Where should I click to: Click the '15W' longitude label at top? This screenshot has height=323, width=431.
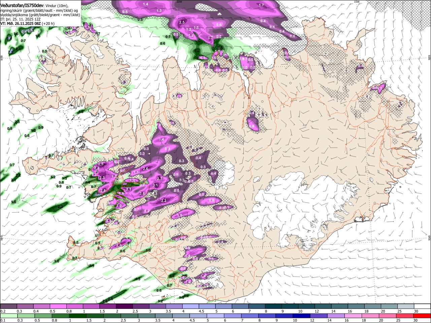(x=357, y=2)
